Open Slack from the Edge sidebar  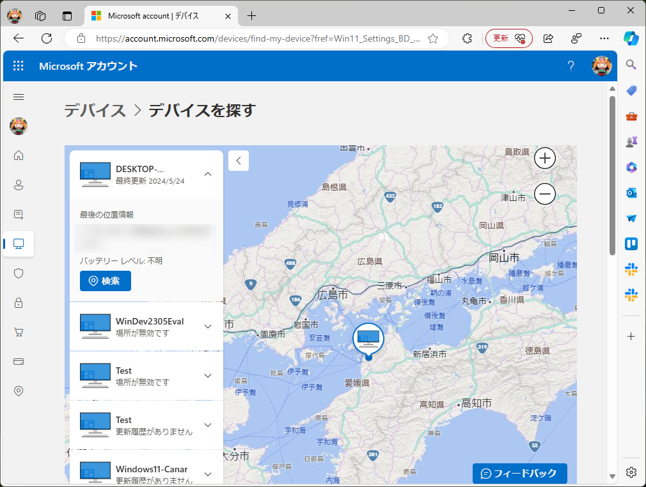click(631, 269)
